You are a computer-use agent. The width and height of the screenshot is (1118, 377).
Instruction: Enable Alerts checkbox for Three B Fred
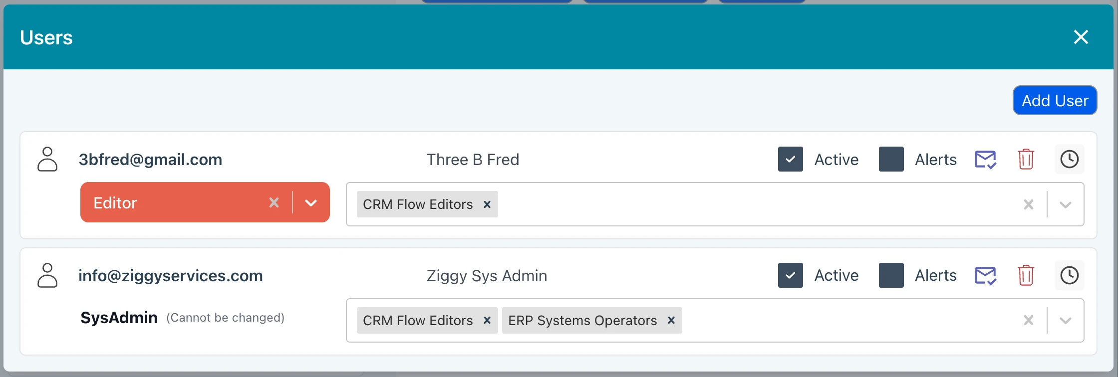[x=891, y=160]
